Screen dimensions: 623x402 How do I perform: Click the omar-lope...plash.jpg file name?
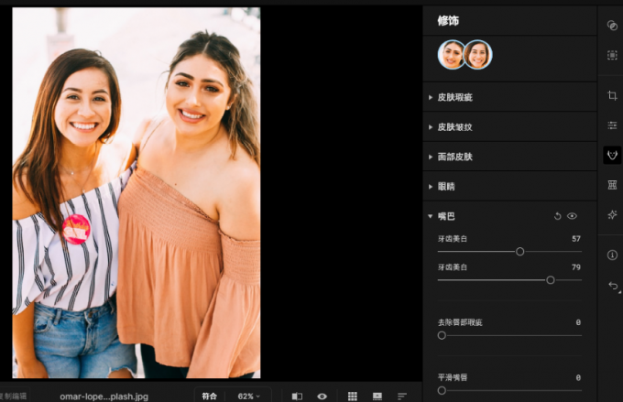click(x=104, y=397)
